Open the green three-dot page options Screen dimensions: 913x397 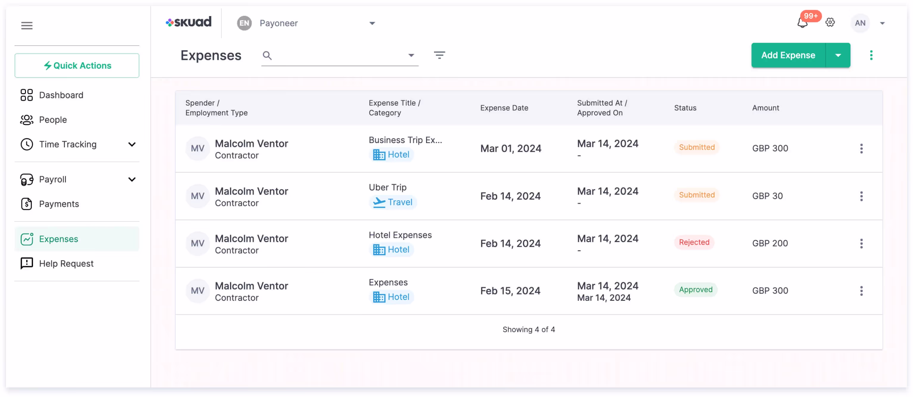point(871,55)
